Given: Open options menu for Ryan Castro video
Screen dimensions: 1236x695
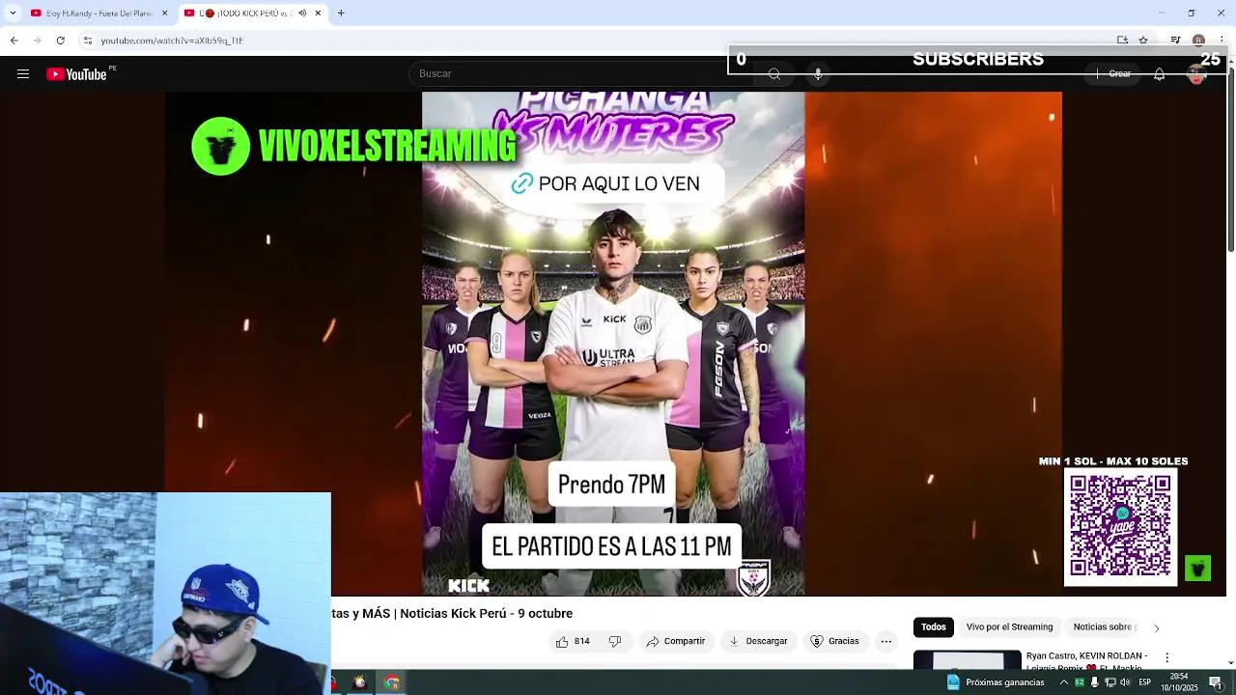Looking at the screenshot, I should 1166,657.
